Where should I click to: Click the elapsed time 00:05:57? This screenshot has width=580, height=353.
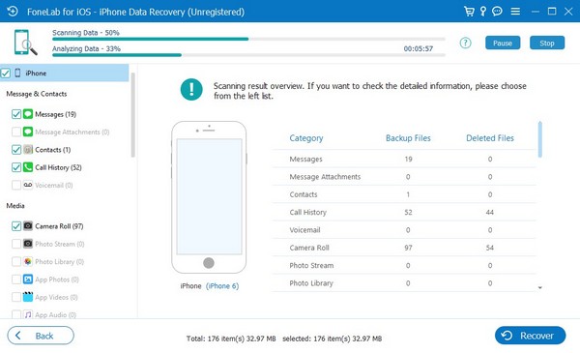pyautogui.click(x=418, y=49)
